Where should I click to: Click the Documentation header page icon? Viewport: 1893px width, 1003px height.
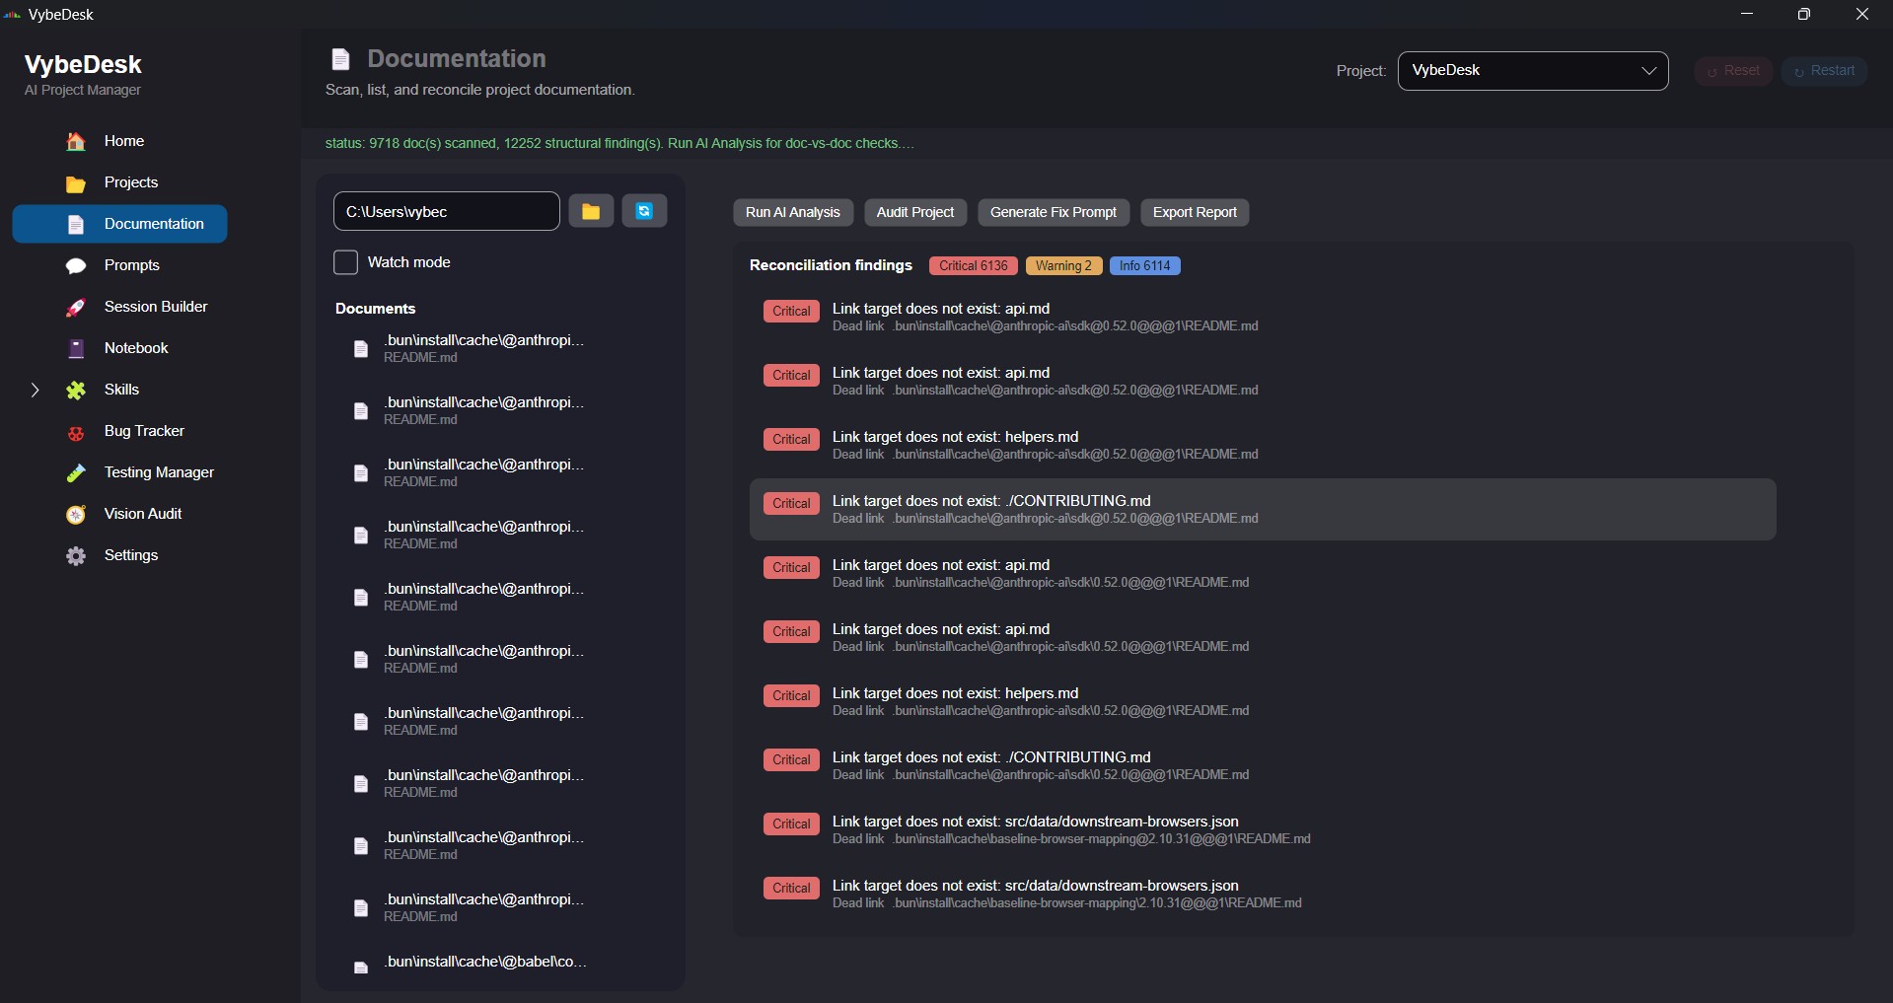340,59
